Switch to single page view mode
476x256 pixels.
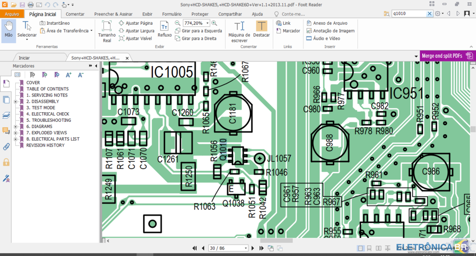pyautogui.click(x=360, y=248)
